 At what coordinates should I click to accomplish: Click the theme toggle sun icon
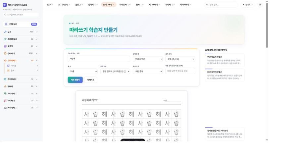click(x=260, y=5)
